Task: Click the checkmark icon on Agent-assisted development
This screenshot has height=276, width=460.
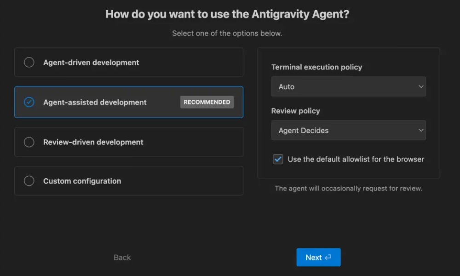Action: pos(29,102)
